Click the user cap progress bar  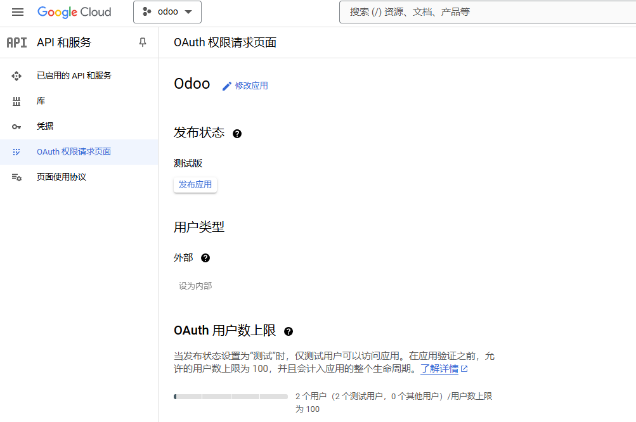point(231,397)
